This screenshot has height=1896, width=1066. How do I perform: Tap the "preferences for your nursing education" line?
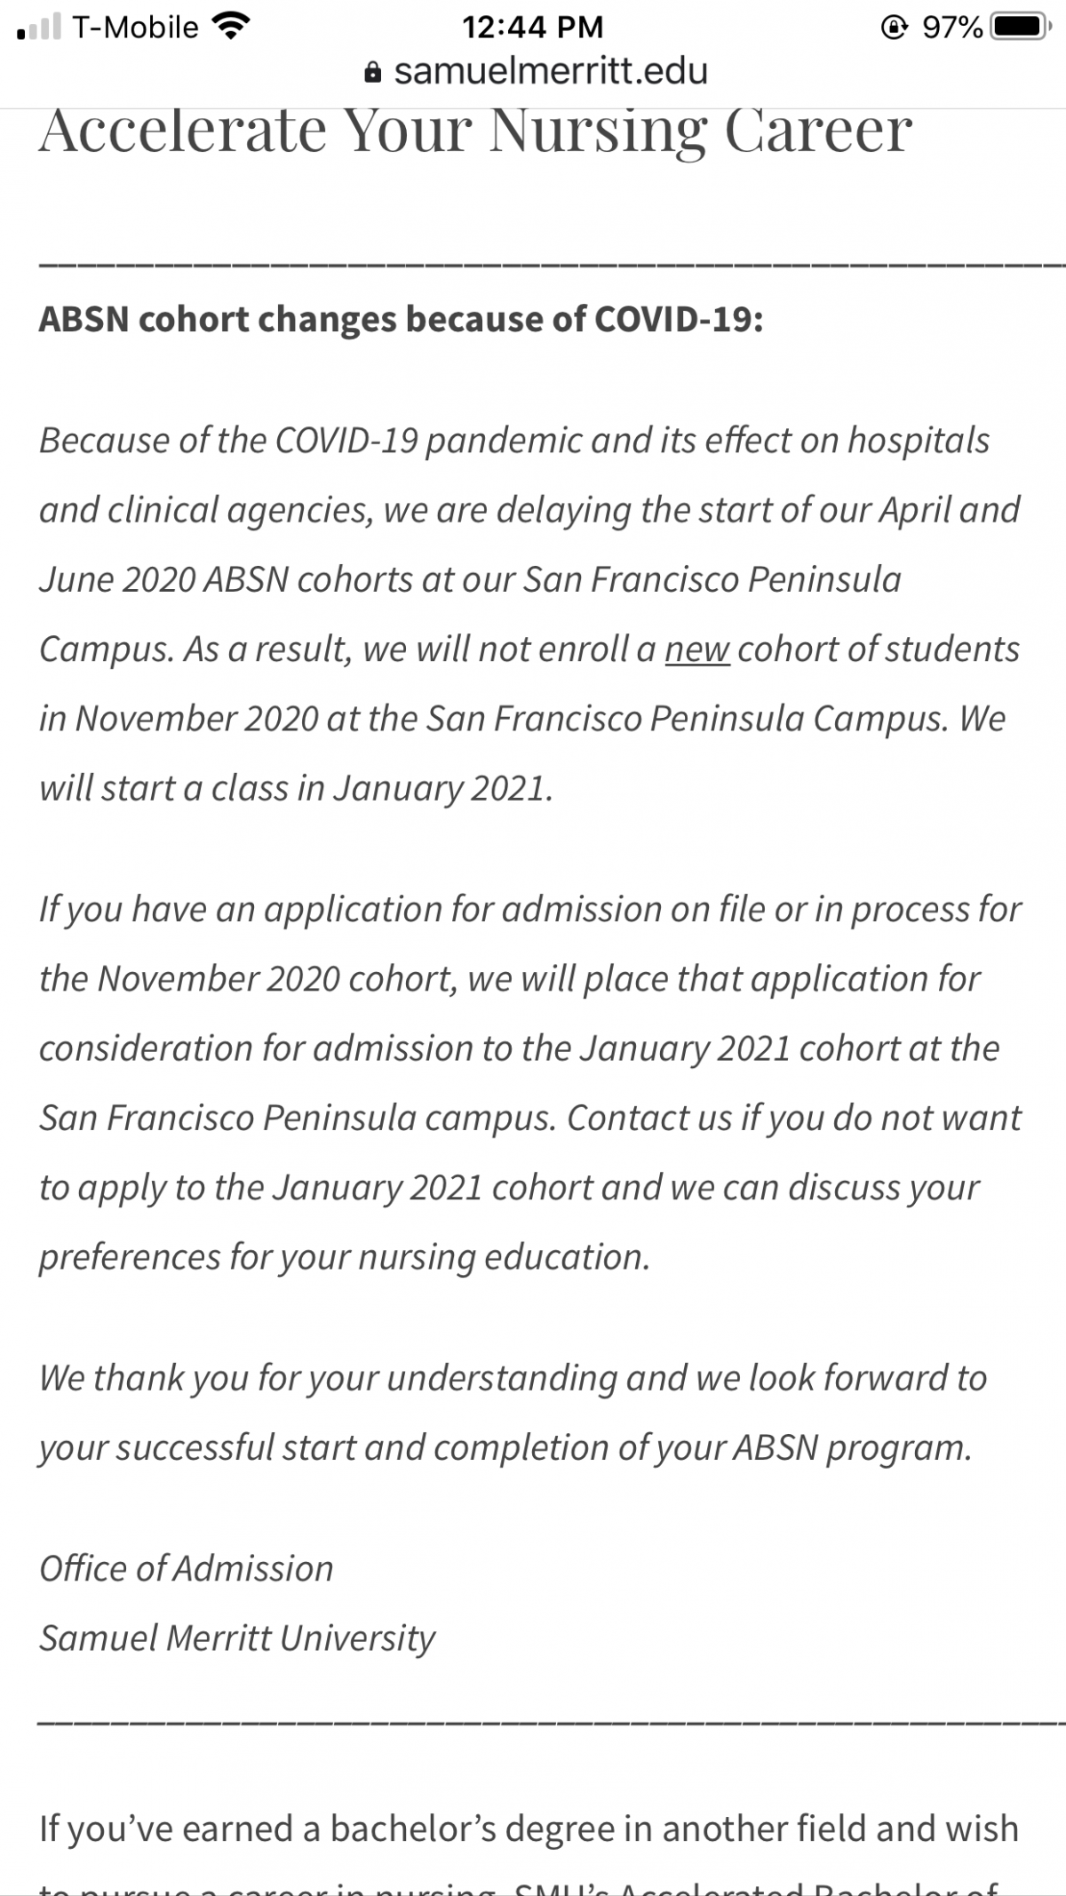click(345, 1257)
